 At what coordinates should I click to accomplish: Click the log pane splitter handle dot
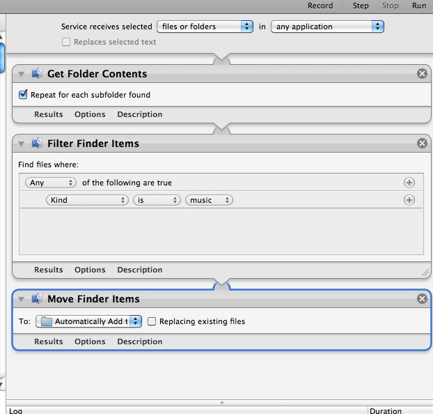pyautogui.click(x=222, y=403)
